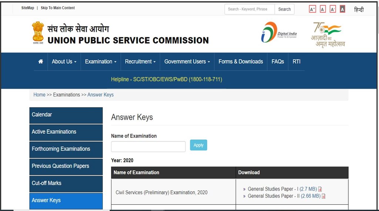The height and width of the screenshot is (211, 379).
Task: Click the Digital India logo
Action: [279, 32]
